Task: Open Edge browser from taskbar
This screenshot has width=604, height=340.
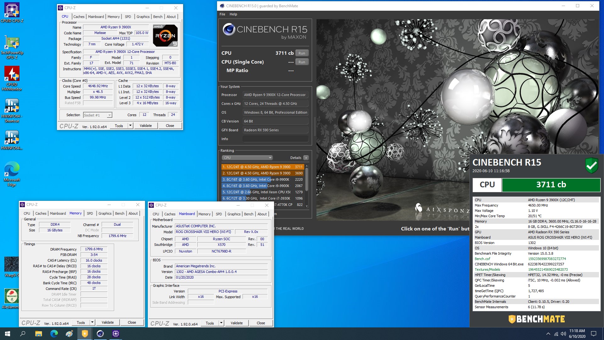Action: pyautogui.click(x=54, y=334)
